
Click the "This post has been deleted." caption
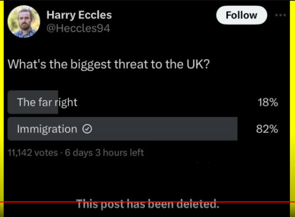[x=147, y=205]
